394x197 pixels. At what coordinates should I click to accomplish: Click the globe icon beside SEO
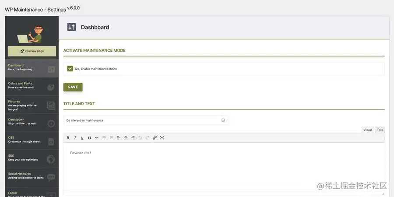[51, 159]
